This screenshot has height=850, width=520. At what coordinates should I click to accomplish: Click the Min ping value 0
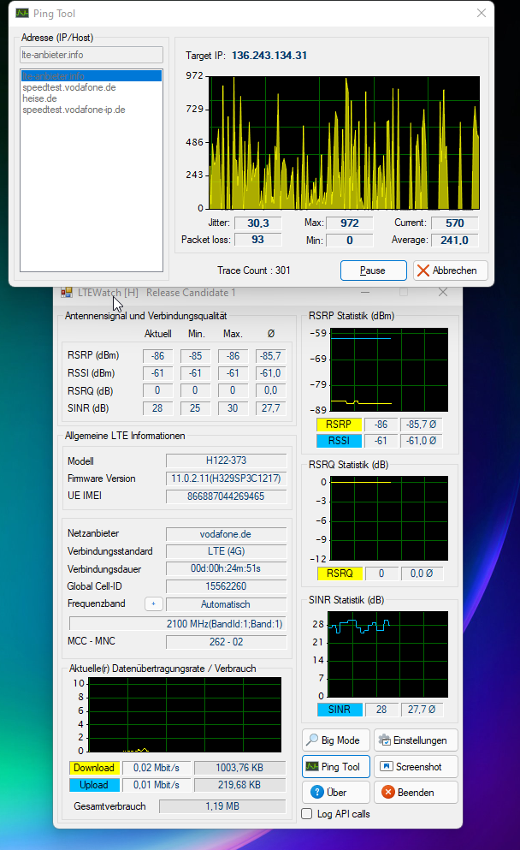pyautogui.click(x=349, y=241)
